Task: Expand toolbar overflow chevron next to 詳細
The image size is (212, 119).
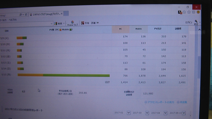Action: 98,23
